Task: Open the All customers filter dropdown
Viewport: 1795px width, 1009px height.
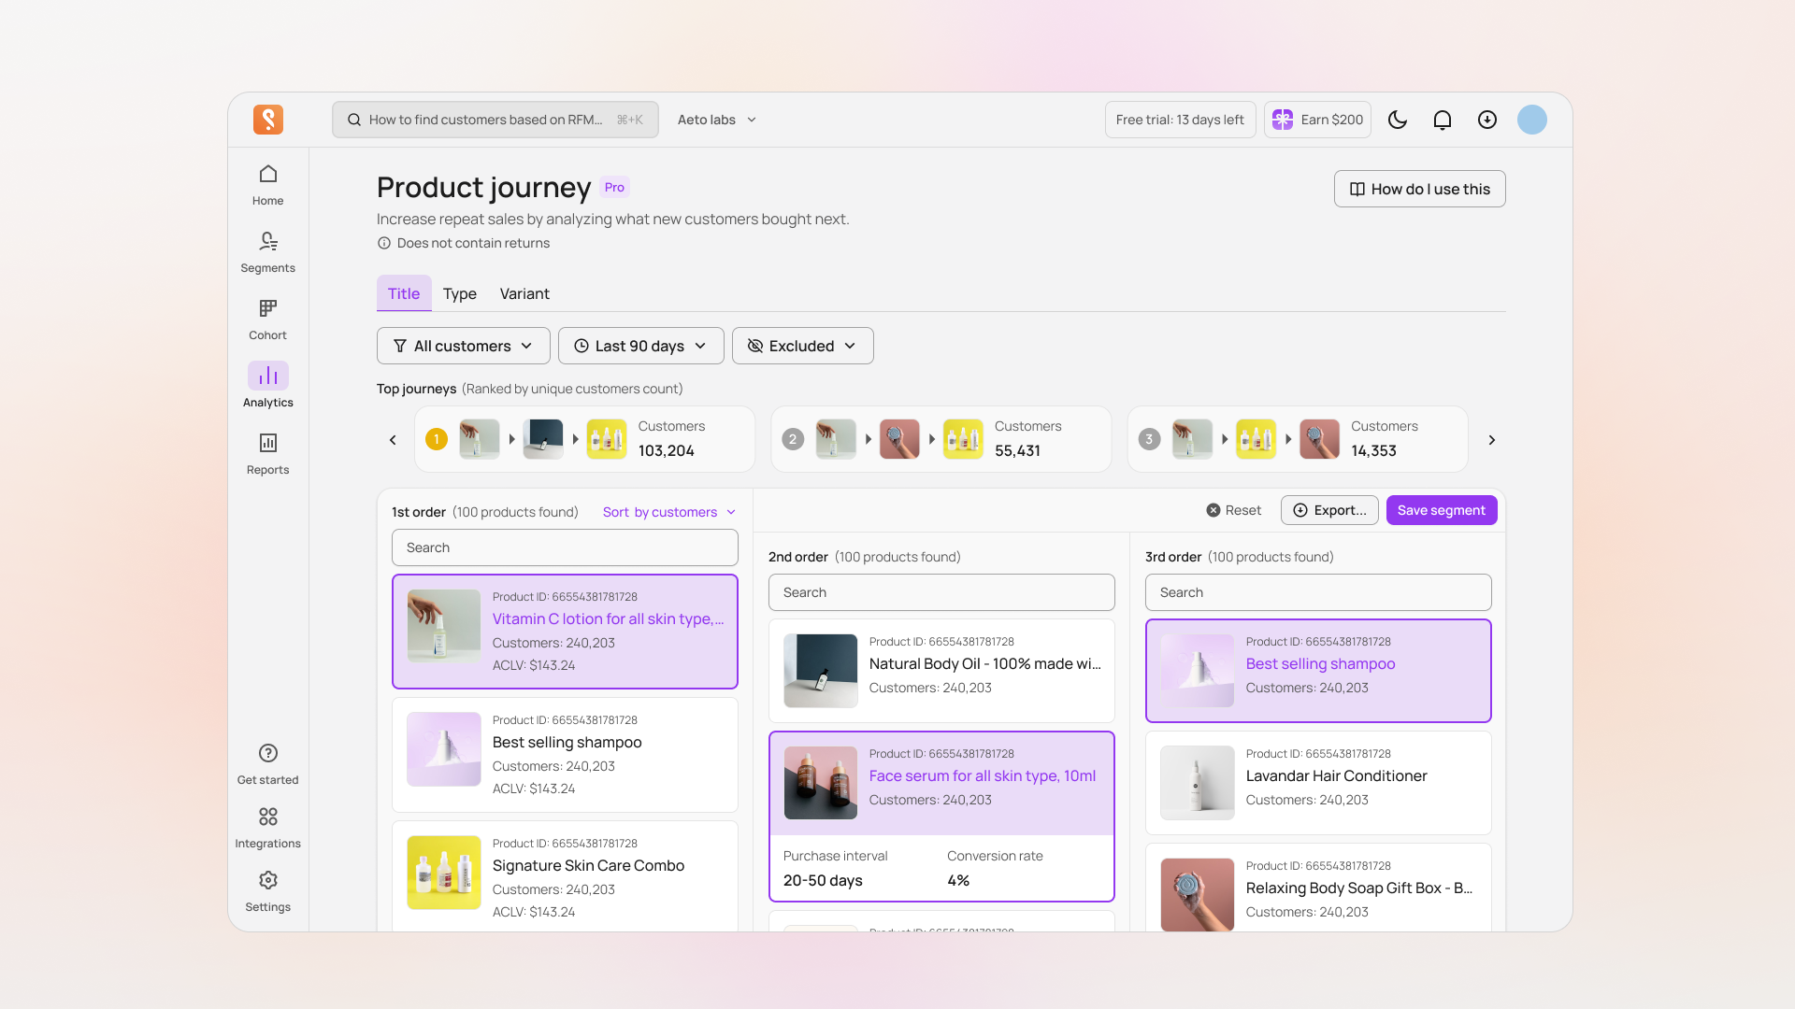Action: tap(464, 346)
